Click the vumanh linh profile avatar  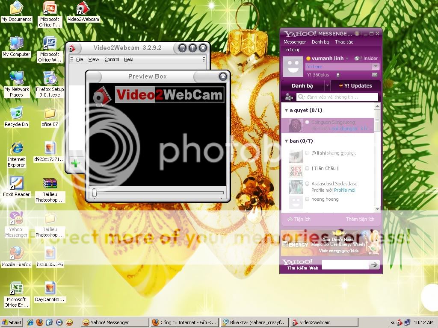click(293, 67)
